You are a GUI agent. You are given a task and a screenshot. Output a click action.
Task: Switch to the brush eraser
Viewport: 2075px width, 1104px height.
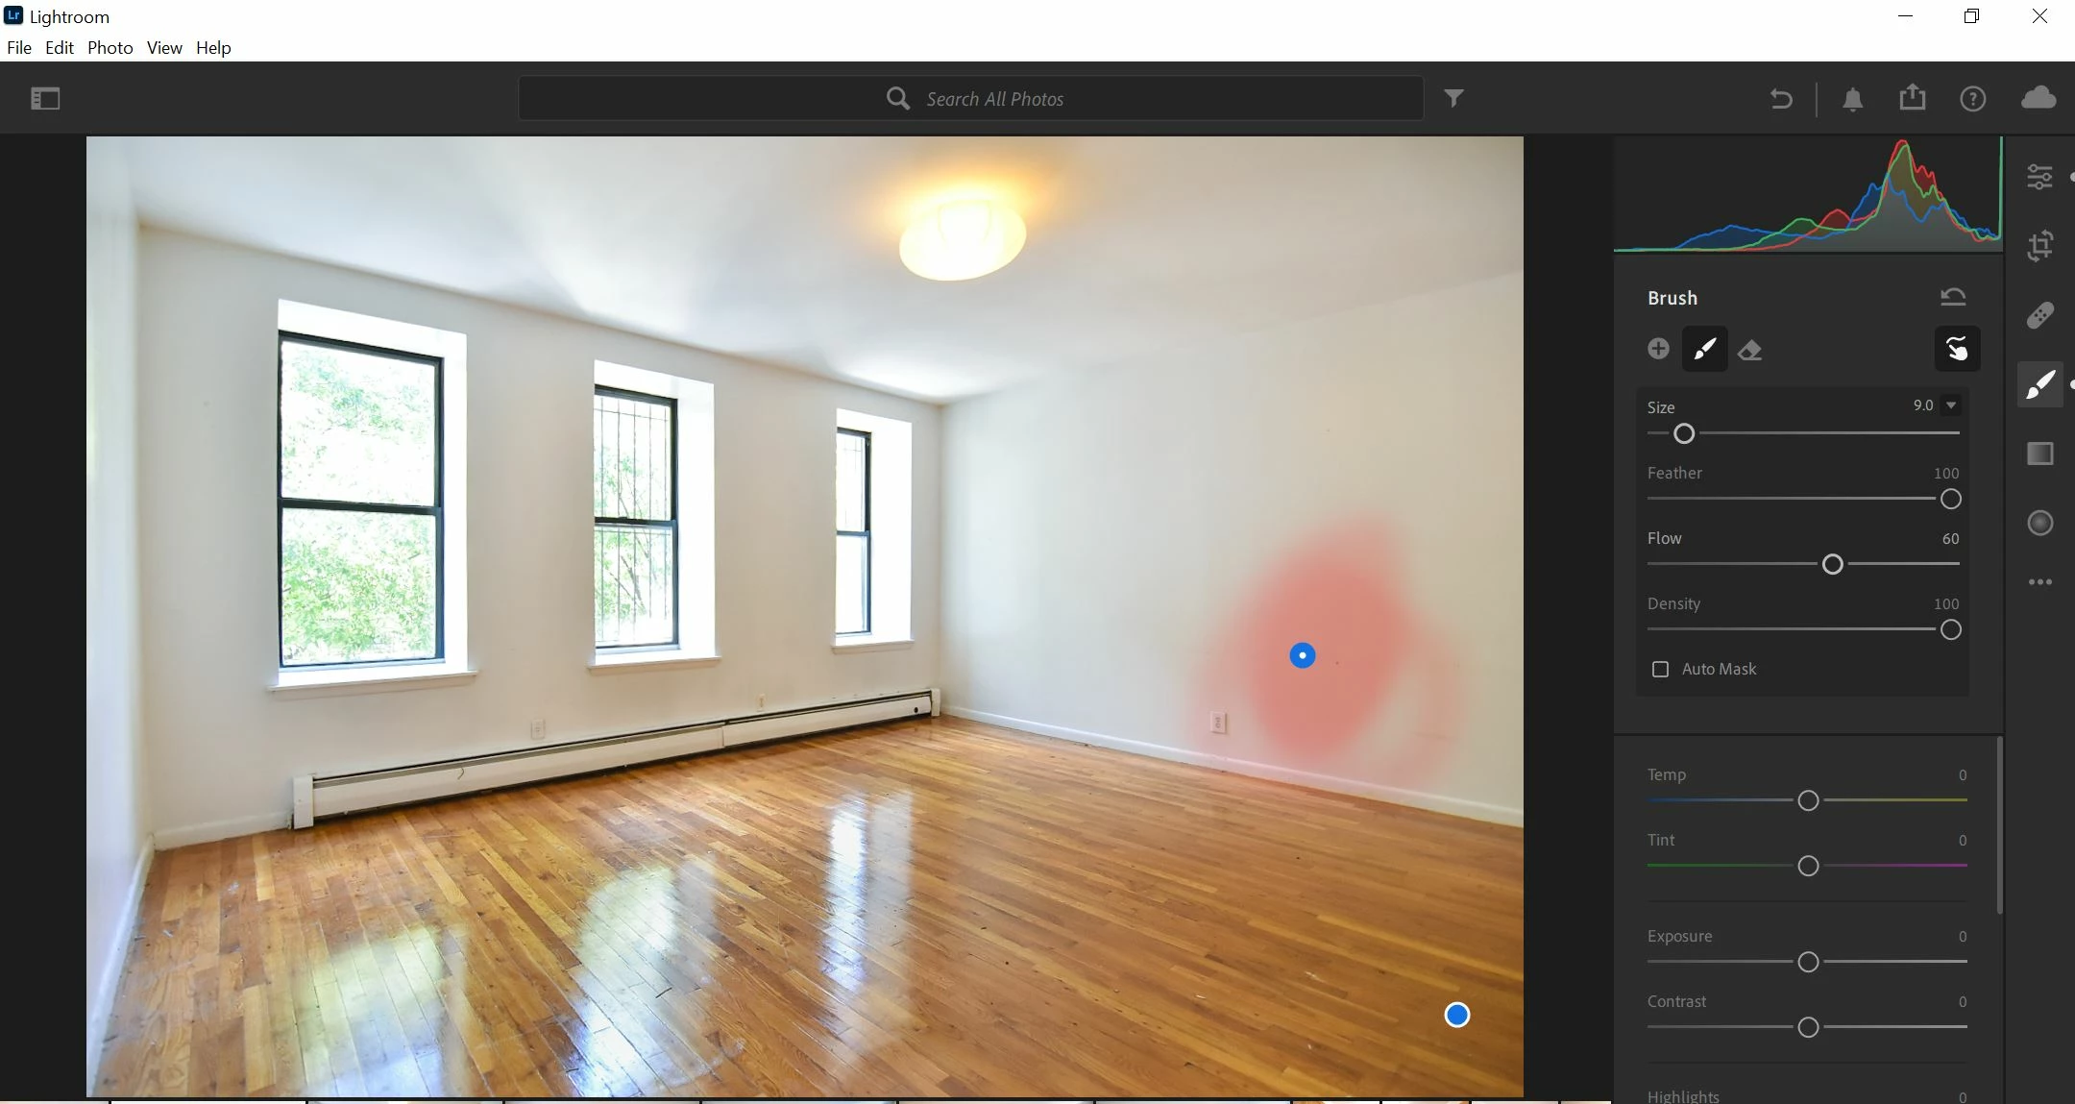pos(1750,350)
